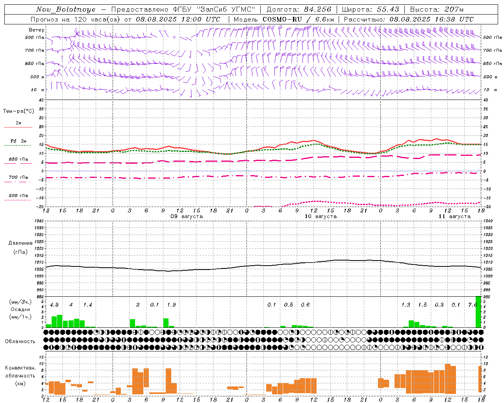Click the (мм/1ч.) precipitation unit label
Viewport: 504px width, 403px height.
coord(20,317)
